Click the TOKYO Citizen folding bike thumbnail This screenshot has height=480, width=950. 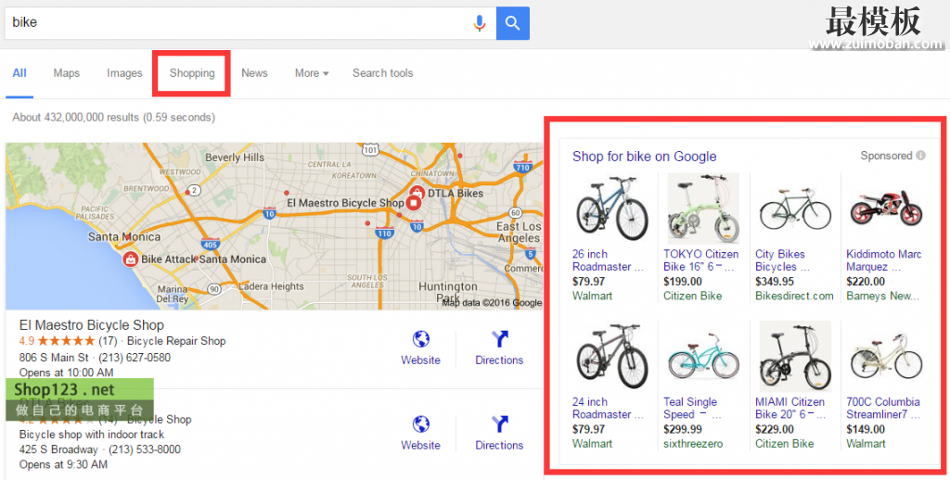tap(703, 208)
